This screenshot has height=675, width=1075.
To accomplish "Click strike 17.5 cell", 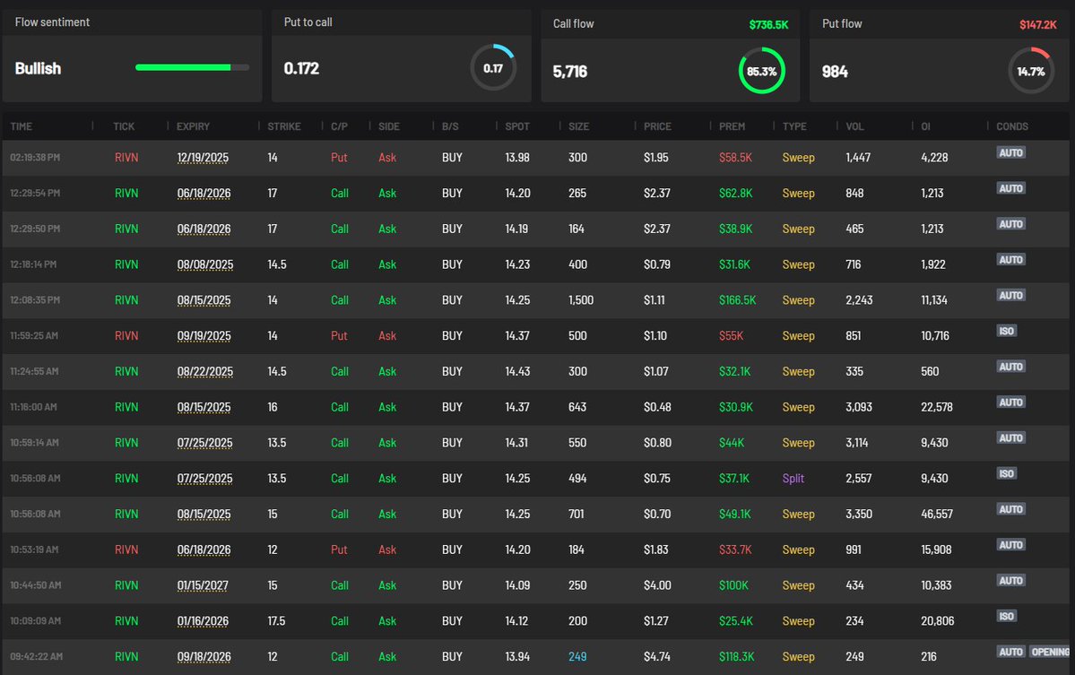I will (276, 621).
